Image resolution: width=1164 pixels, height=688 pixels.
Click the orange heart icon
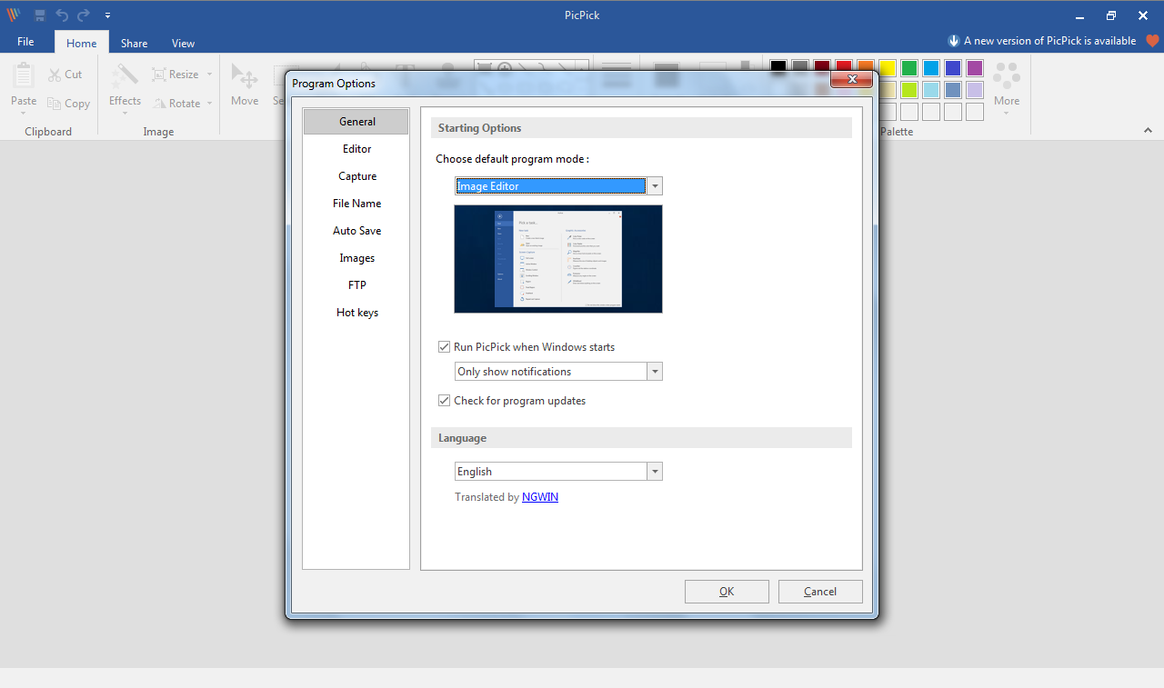pos(1153,41)
